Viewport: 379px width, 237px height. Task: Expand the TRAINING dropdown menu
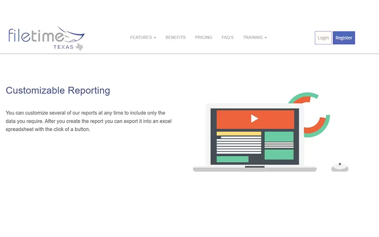click(x=255, y=37)
